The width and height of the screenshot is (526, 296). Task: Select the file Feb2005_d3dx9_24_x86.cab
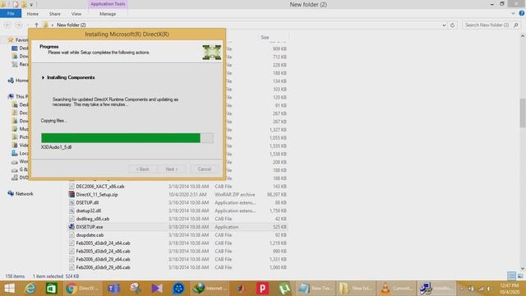tap(103, 251)
